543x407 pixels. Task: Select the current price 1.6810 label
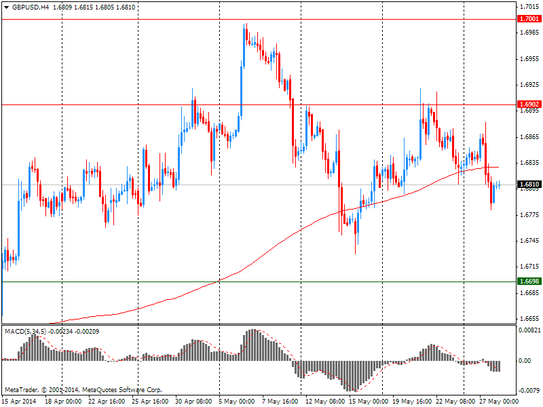tap(529, 185)
